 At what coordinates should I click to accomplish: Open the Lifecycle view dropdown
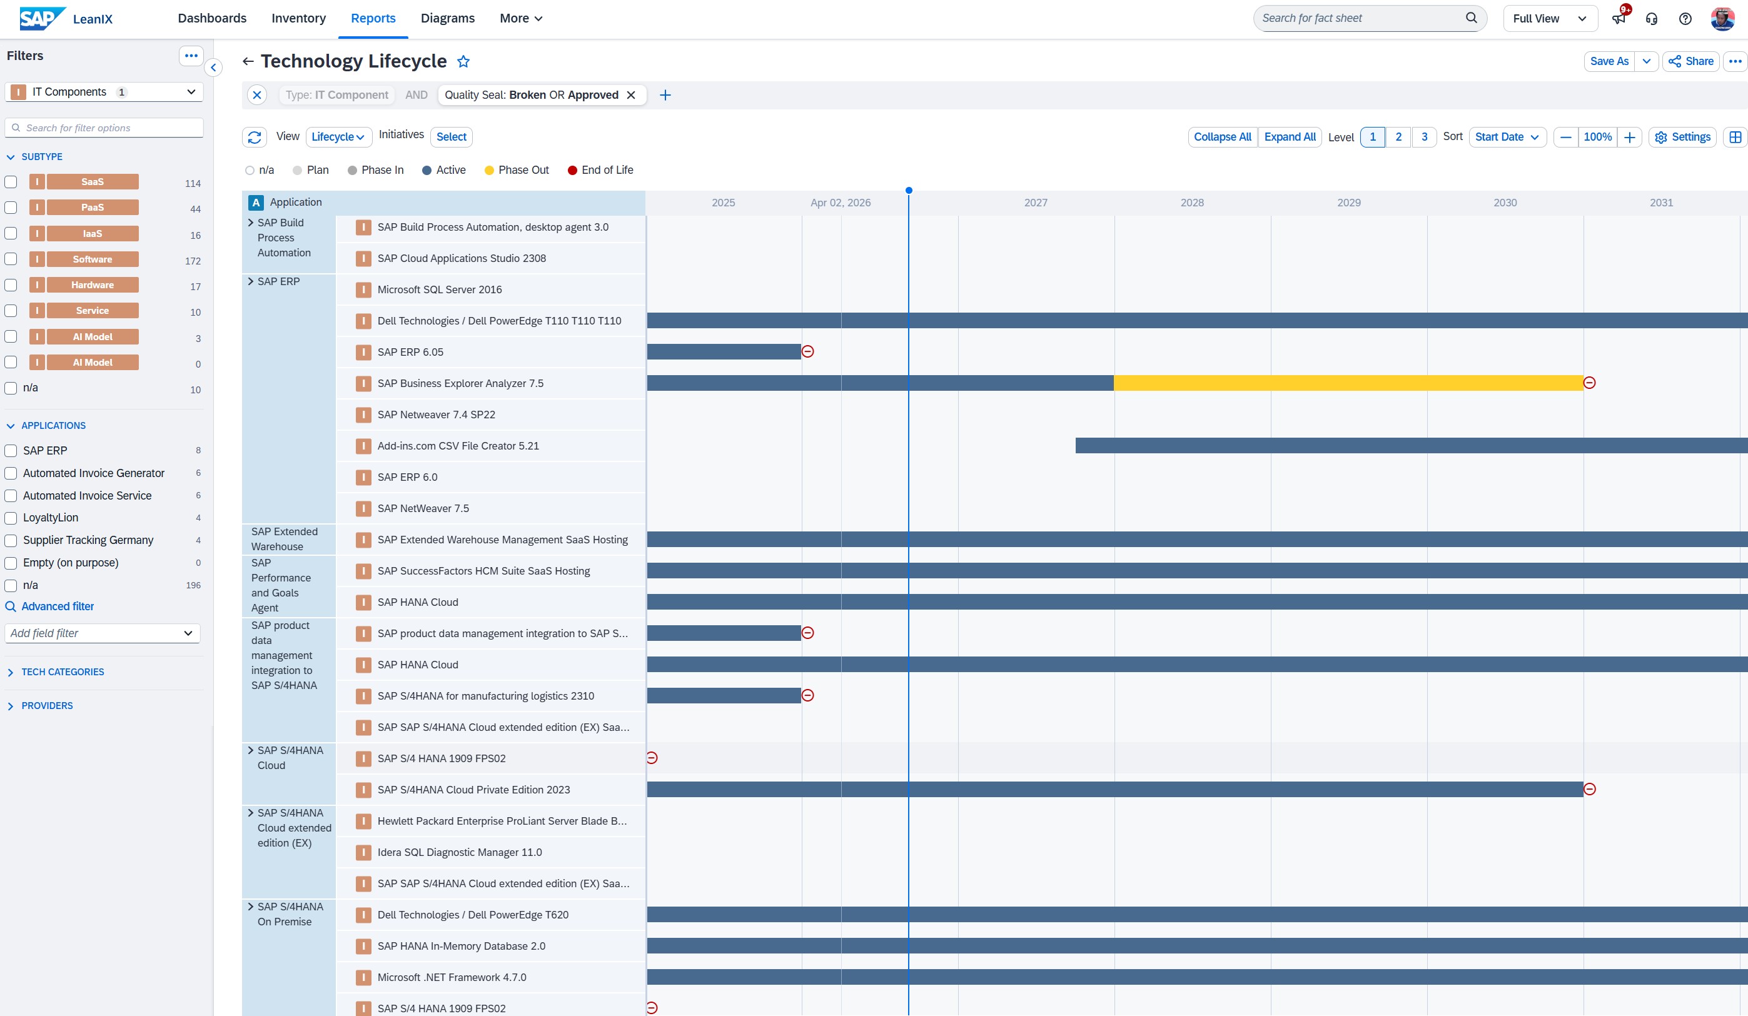pyautogui.click(x=338, y=138)
